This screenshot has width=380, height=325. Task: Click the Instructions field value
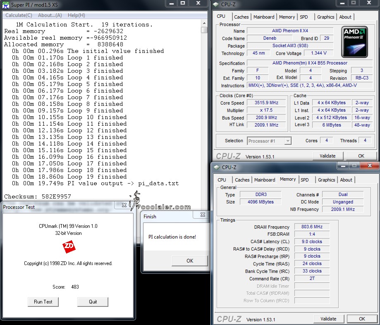point(310,85)
